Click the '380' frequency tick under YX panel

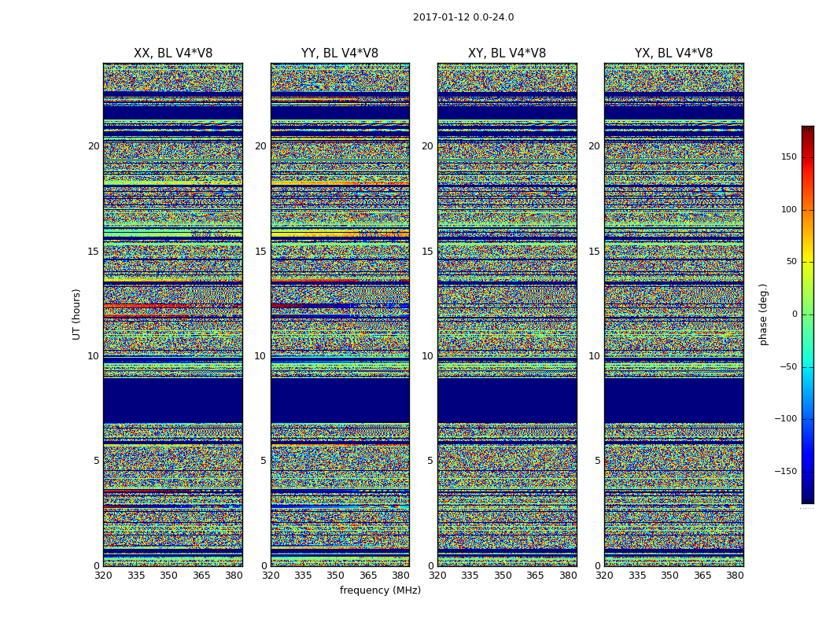736,576
